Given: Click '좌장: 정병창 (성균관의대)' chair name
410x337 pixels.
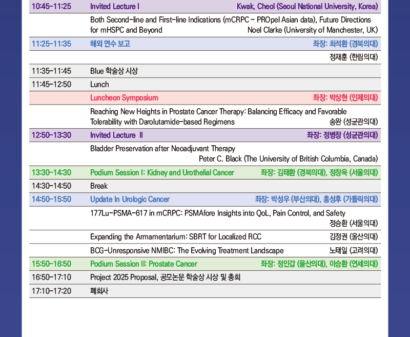Looking at the screenshot, I should click(342, 135).
